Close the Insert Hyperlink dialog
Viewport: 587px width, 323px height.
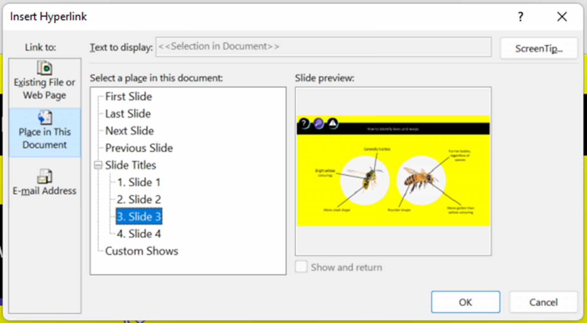pos(562,17)
